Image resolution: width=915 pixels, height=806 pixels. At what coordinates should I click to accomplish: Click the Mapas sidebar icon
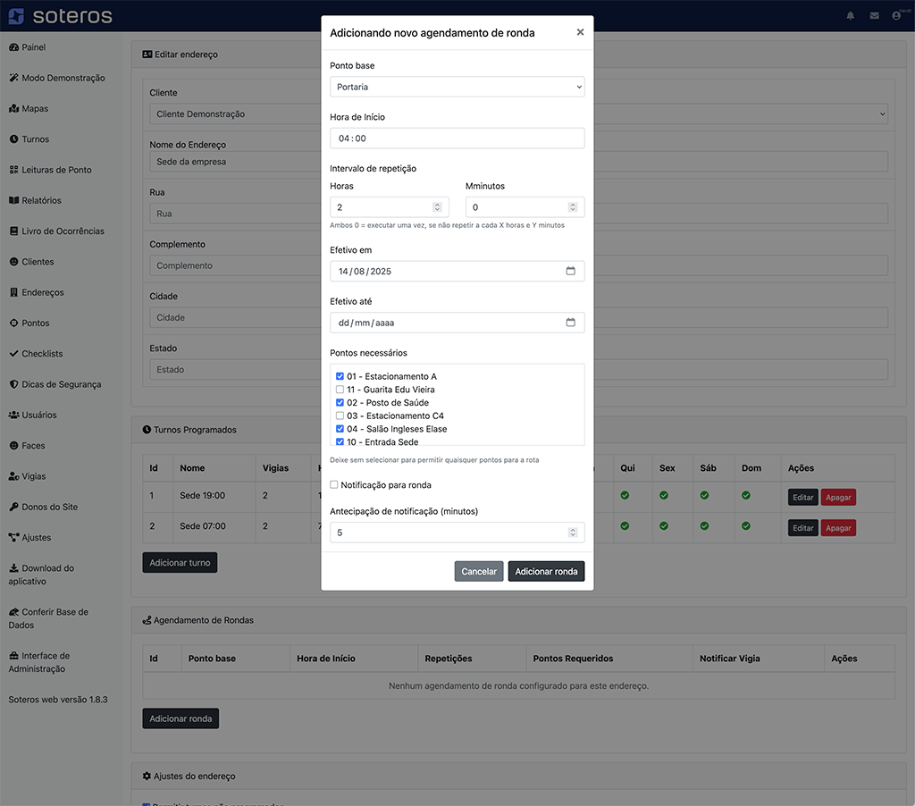point(14,109)
